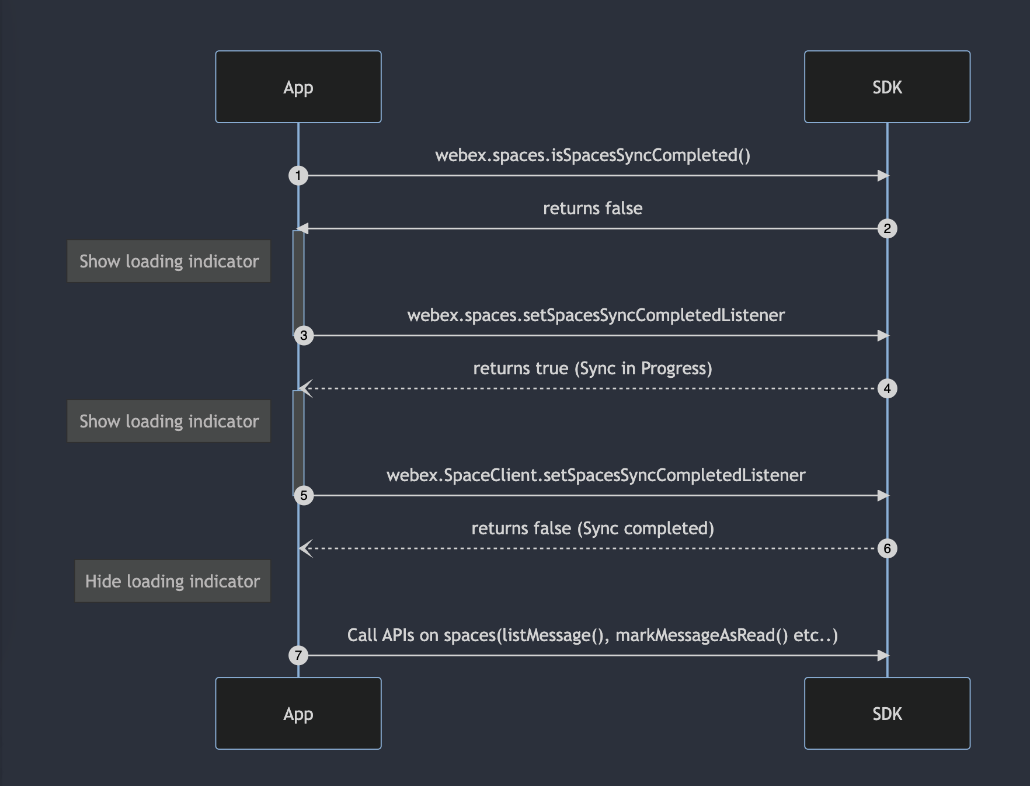Click the first 'Show loading indicator' note
Screen dimensions: 1030x786
[x=169, y=261]
